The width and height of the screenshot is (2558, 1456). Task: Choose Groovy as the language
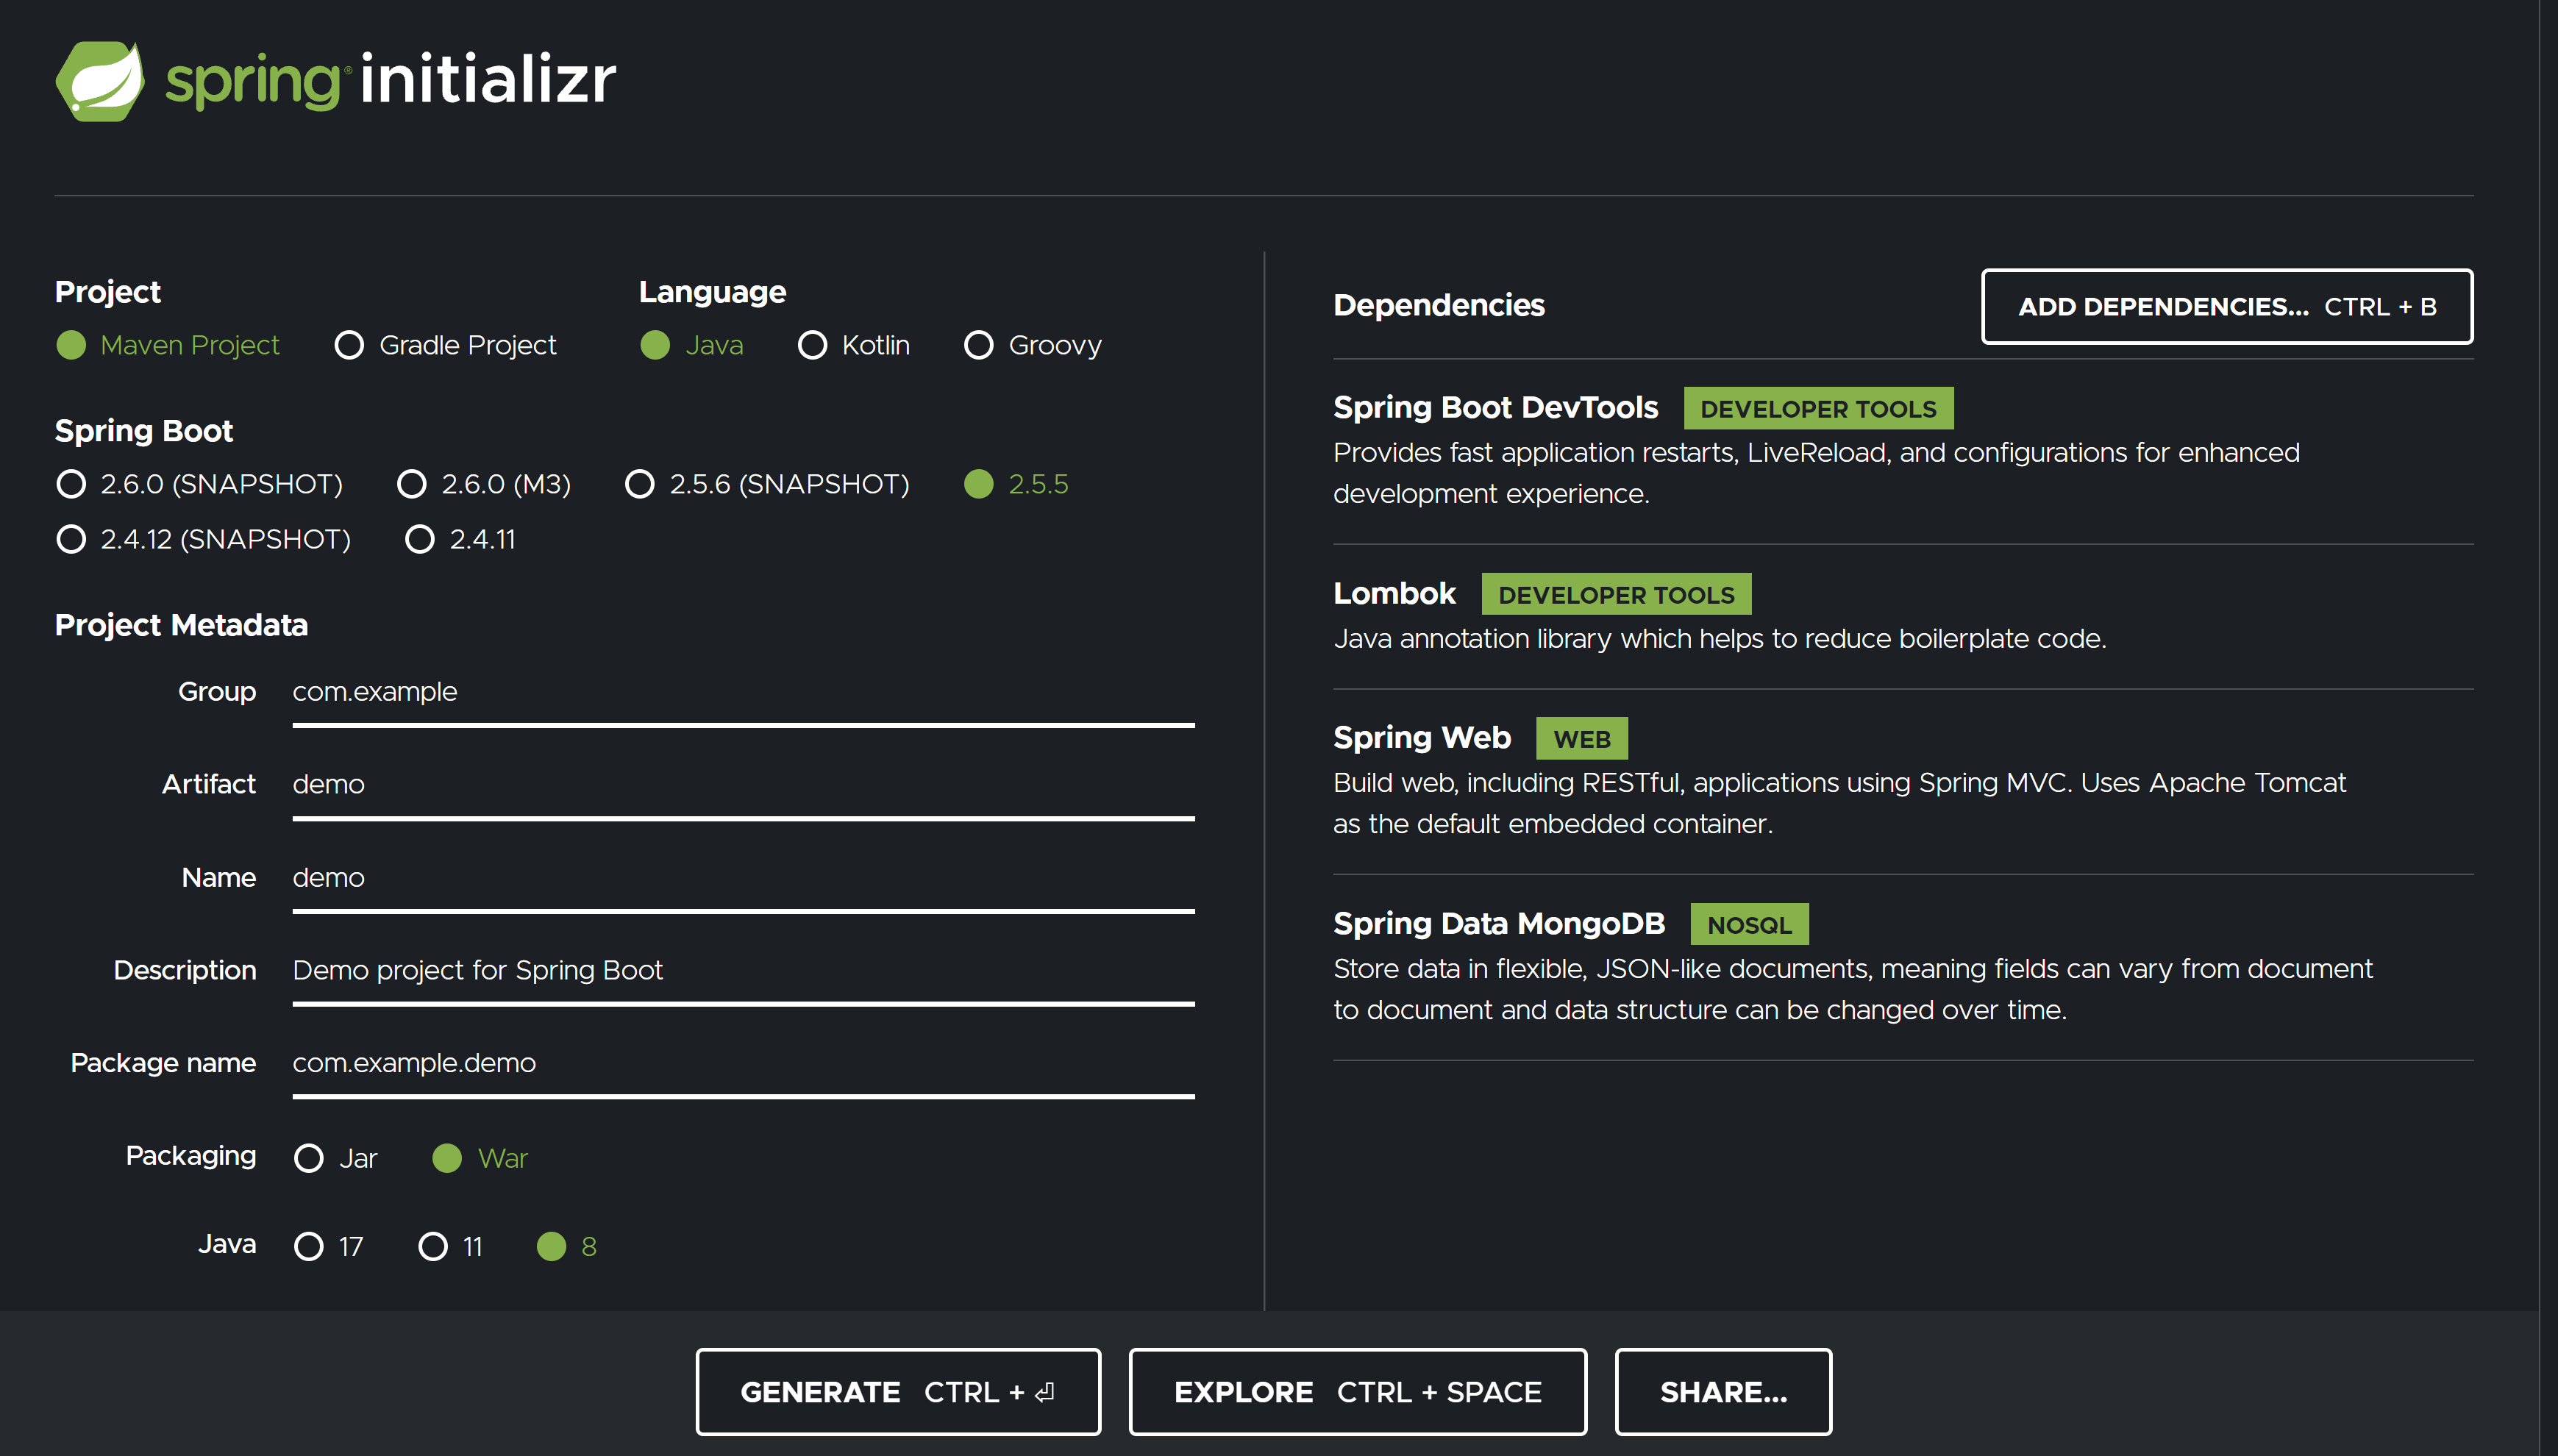click(978, 345)
